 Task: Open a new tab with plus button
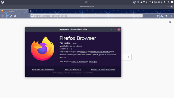31,11
